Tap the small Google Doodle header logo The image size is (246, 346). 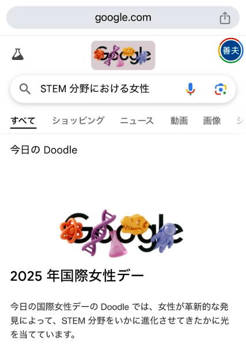[123, 55]
